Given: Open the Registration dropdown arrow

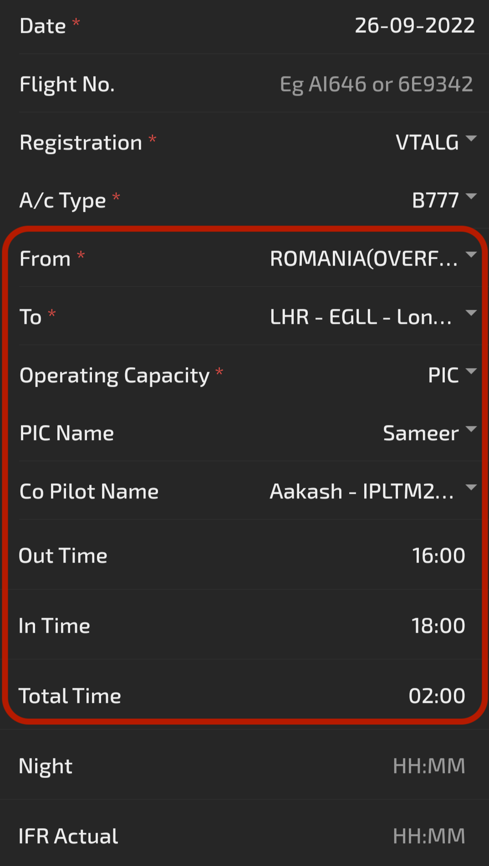Looking at the screenshot, I should [x=471, y=138].
